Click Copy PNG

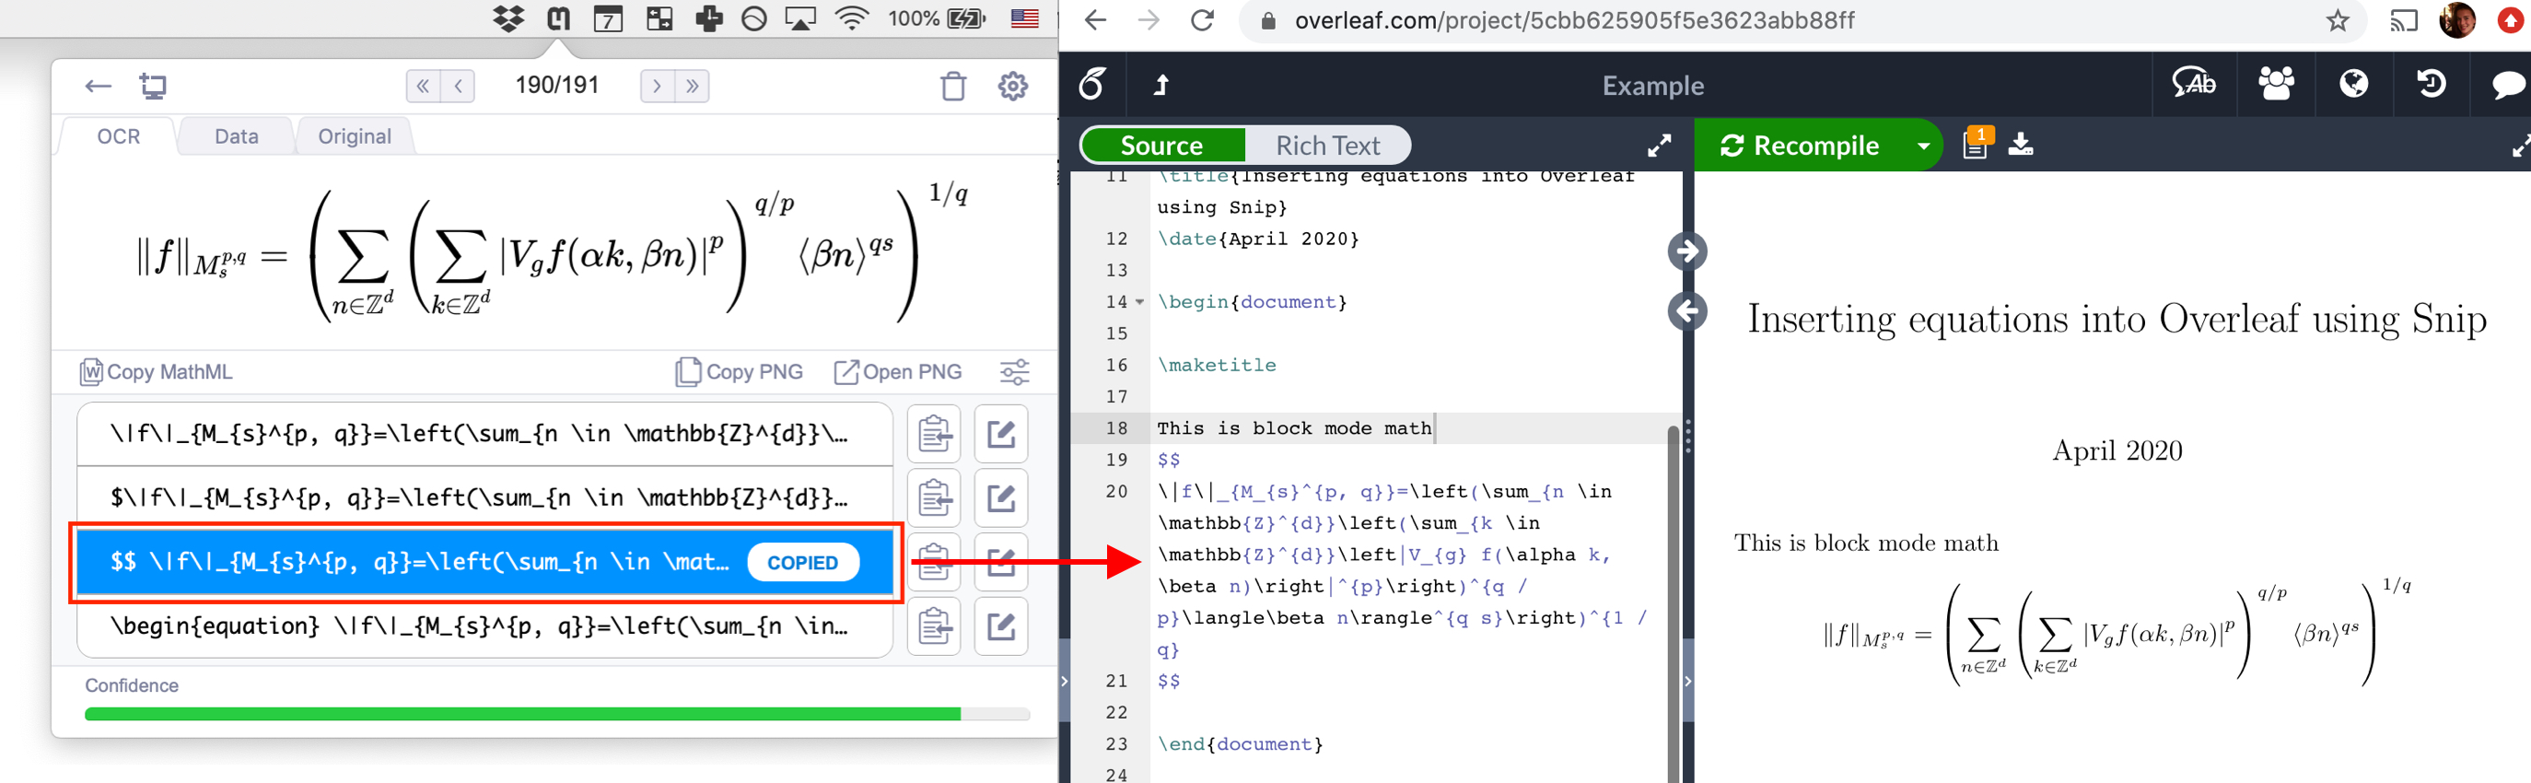pos(740,372)
